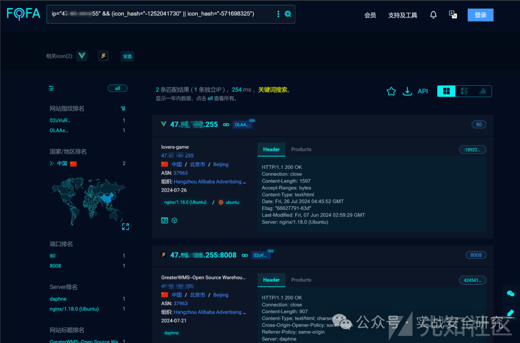Screen dimensions: 520x343
Task: Open the cube asset icon
Action: (174, 220)
